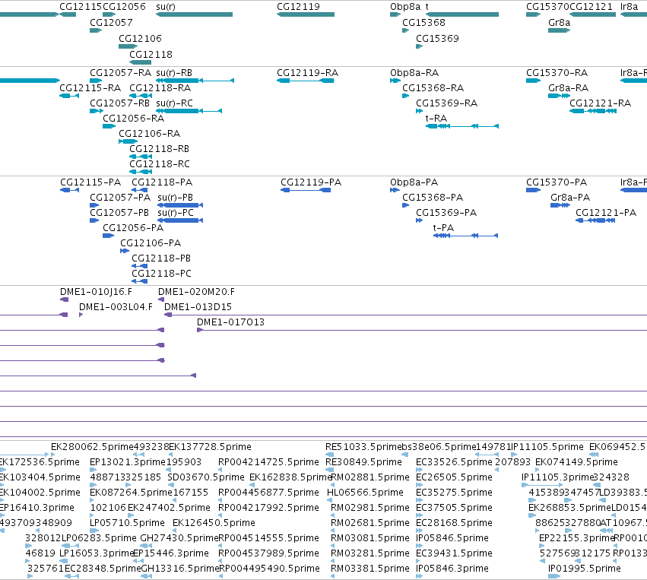Click the CG12119-RA transcript glyph
Image resolution: width=647 pixels, height=580 pixels.
coord(306,81)
